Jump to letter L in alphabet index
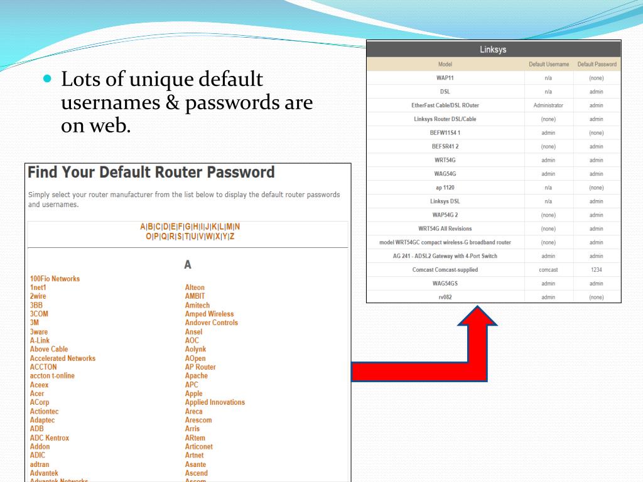The height and width of the screenshot is (482, 643). click(222, 227)
